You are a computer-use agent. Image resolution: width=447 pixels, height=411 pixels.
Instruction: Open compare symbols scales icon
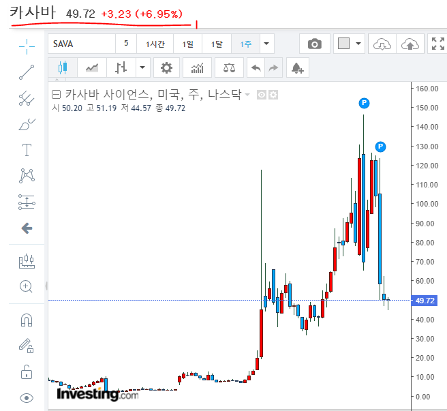point(229,67)
